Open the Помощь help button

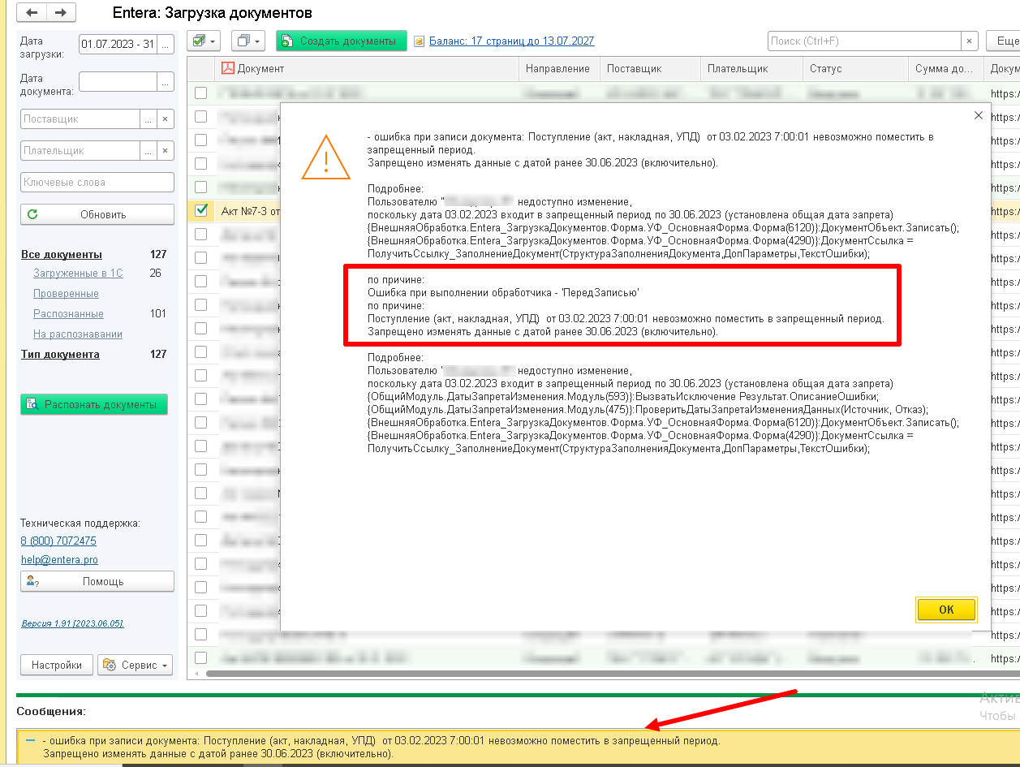tap(97, 581)
